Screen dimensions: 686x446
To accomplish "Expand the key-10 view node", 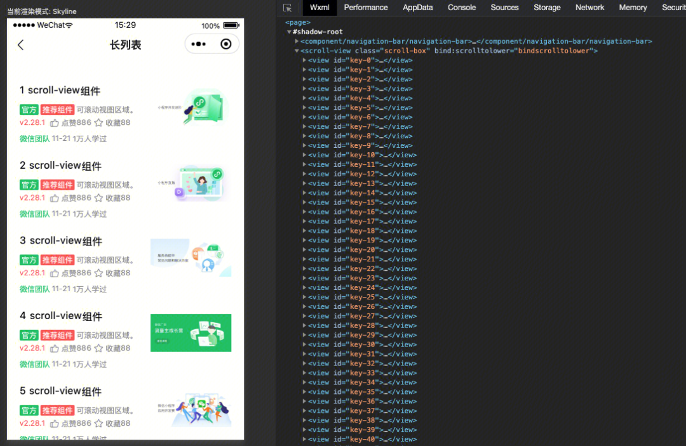I will click(x=304, y=155).
